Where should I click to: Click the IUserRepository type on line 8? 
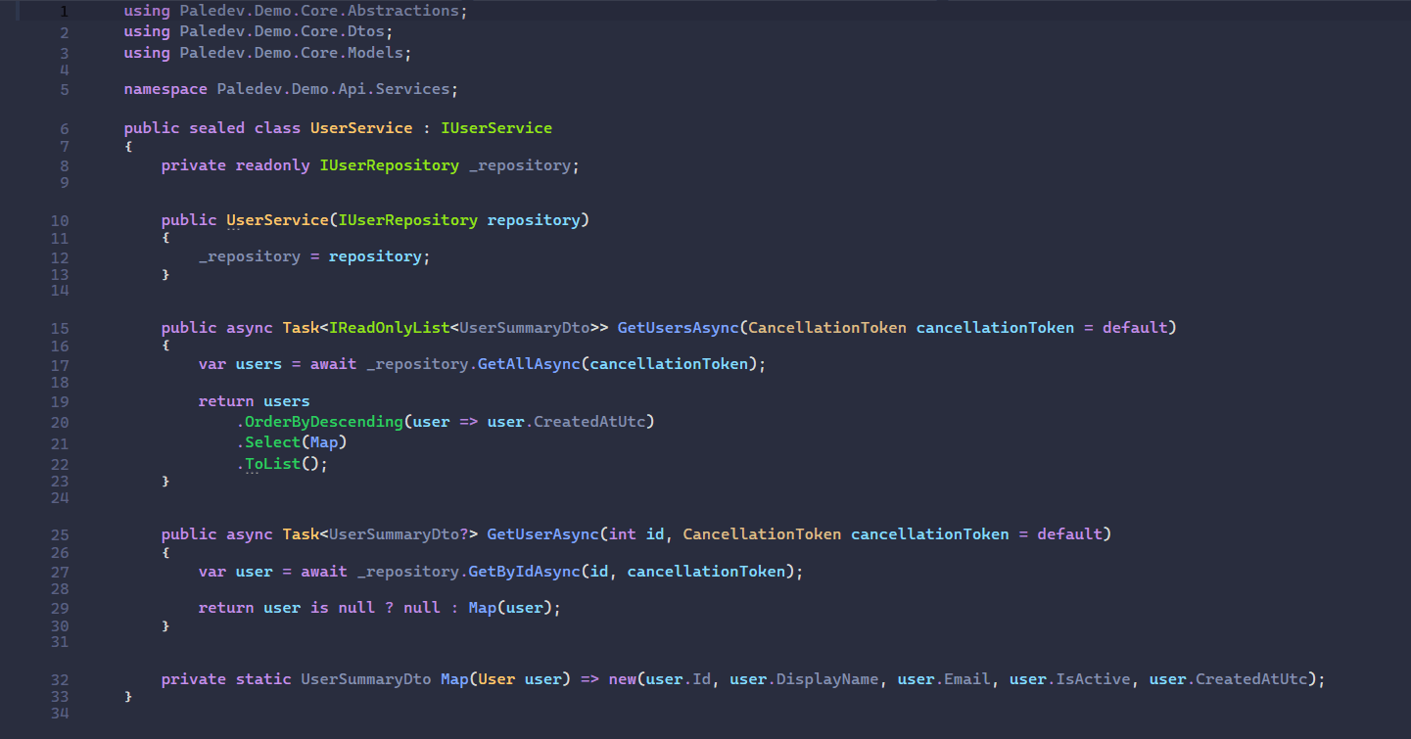coord(390,164)
